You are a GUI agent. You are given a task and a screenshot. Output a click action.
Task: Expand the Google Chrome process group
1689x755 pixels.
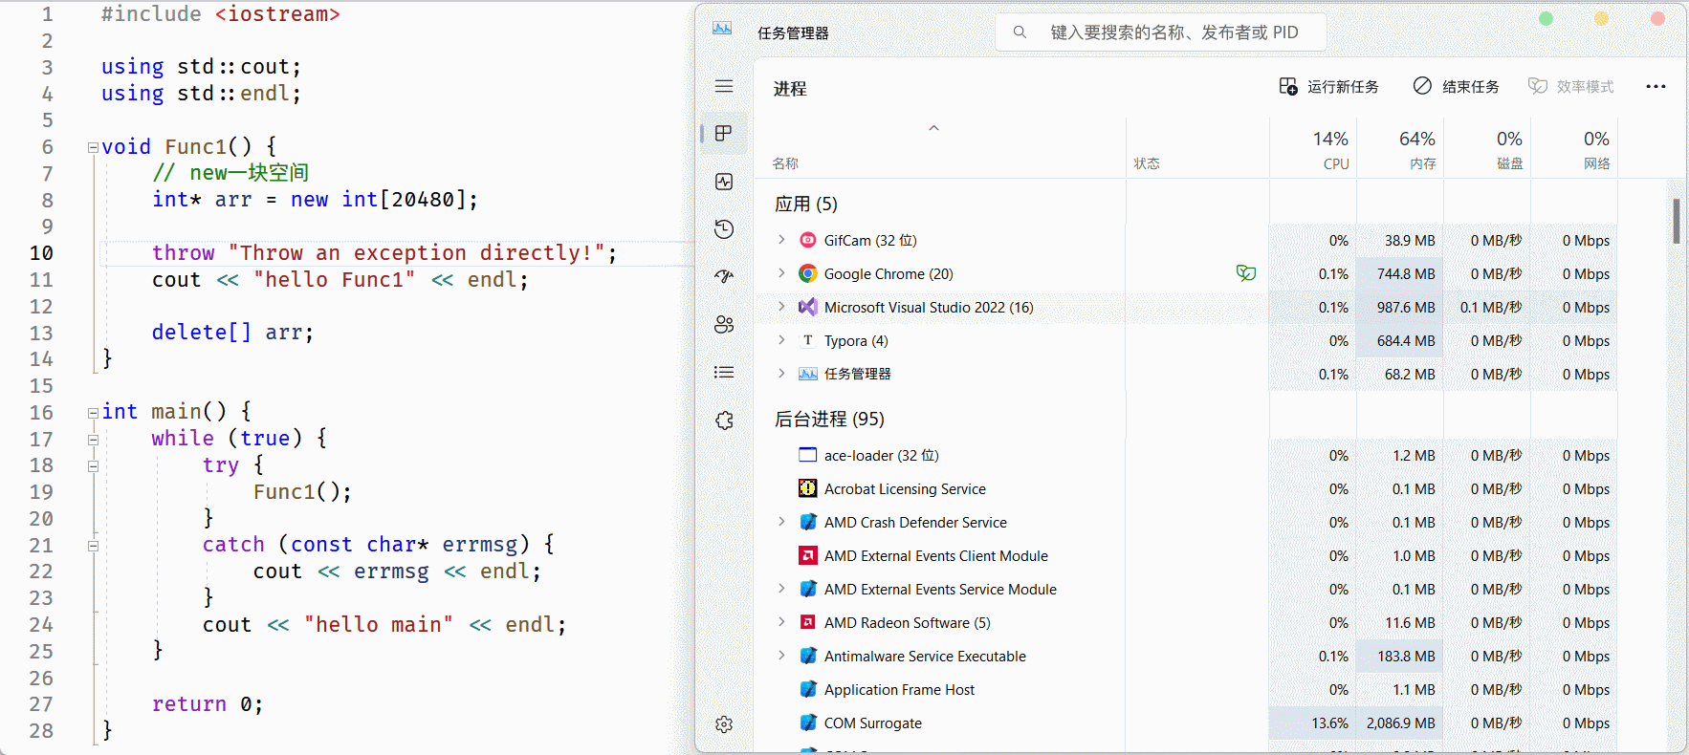781,273
